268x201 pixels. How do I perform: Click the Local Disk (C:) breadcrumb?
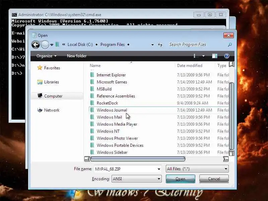click(x=80, y=45)
